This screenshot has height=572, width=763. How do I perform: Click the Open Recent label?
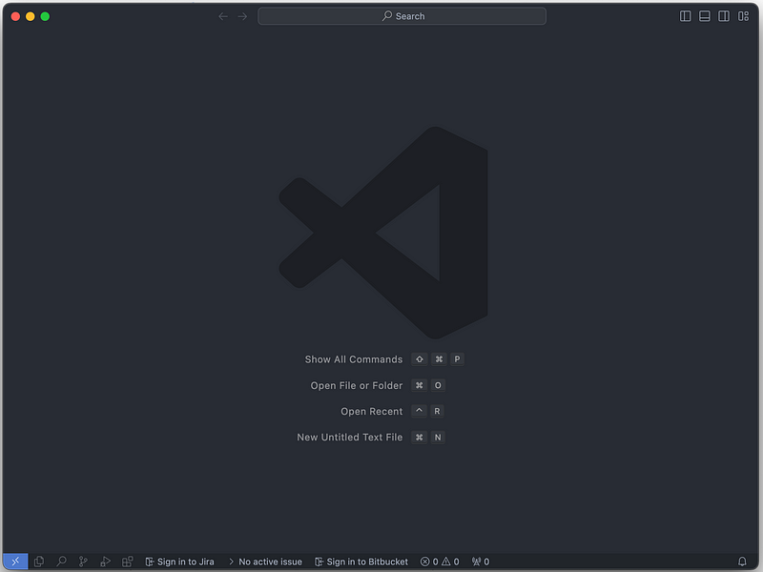(372, 412)
